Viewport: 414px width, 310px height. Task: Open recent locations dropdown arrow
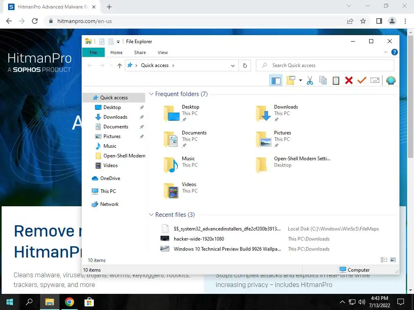(x=111, y=65)
